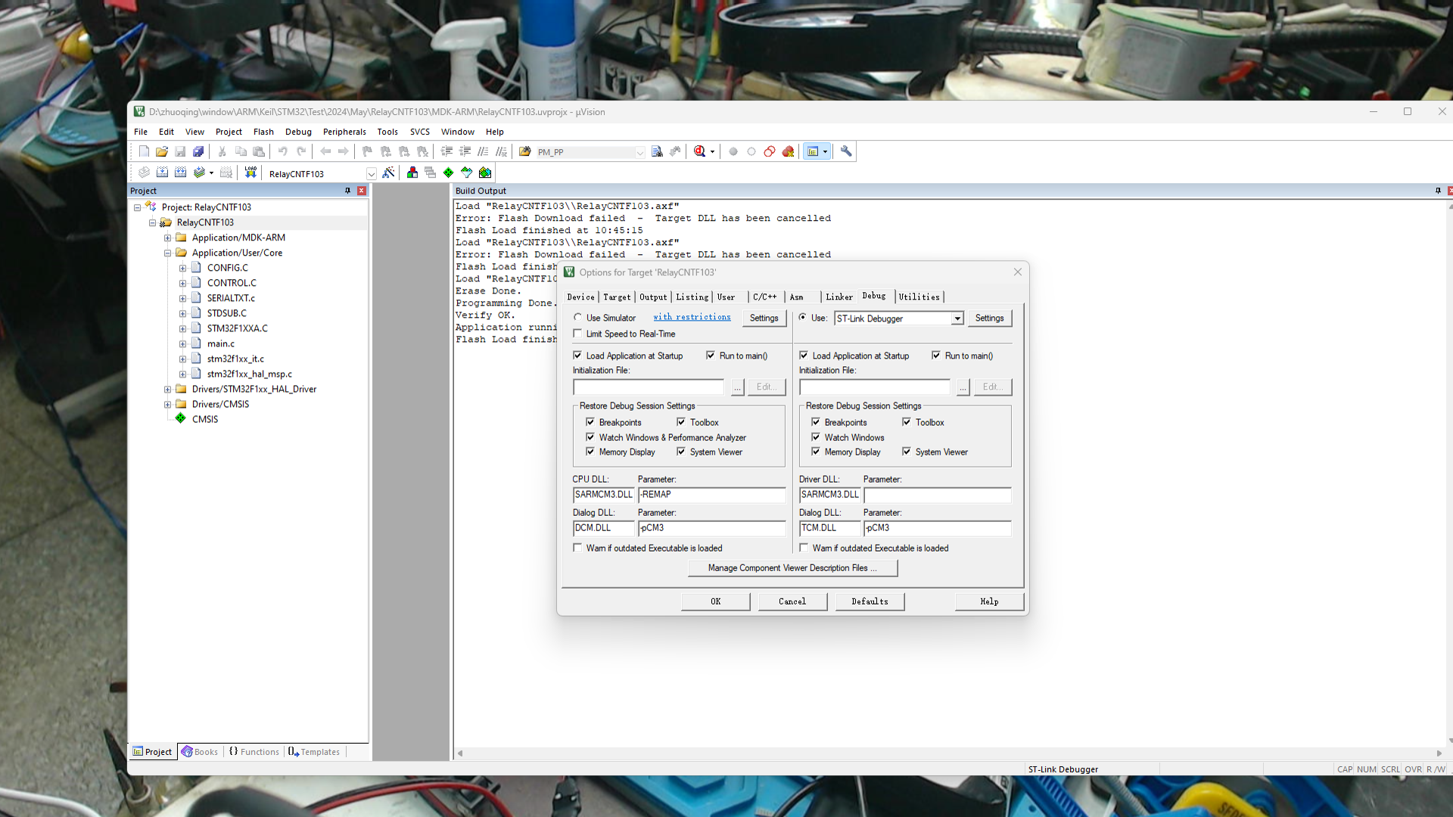The width and height of the screenshot is (1453, 817).
Task: Open the RelayCNTF103 target dropdown
Action: click(371, 173)
